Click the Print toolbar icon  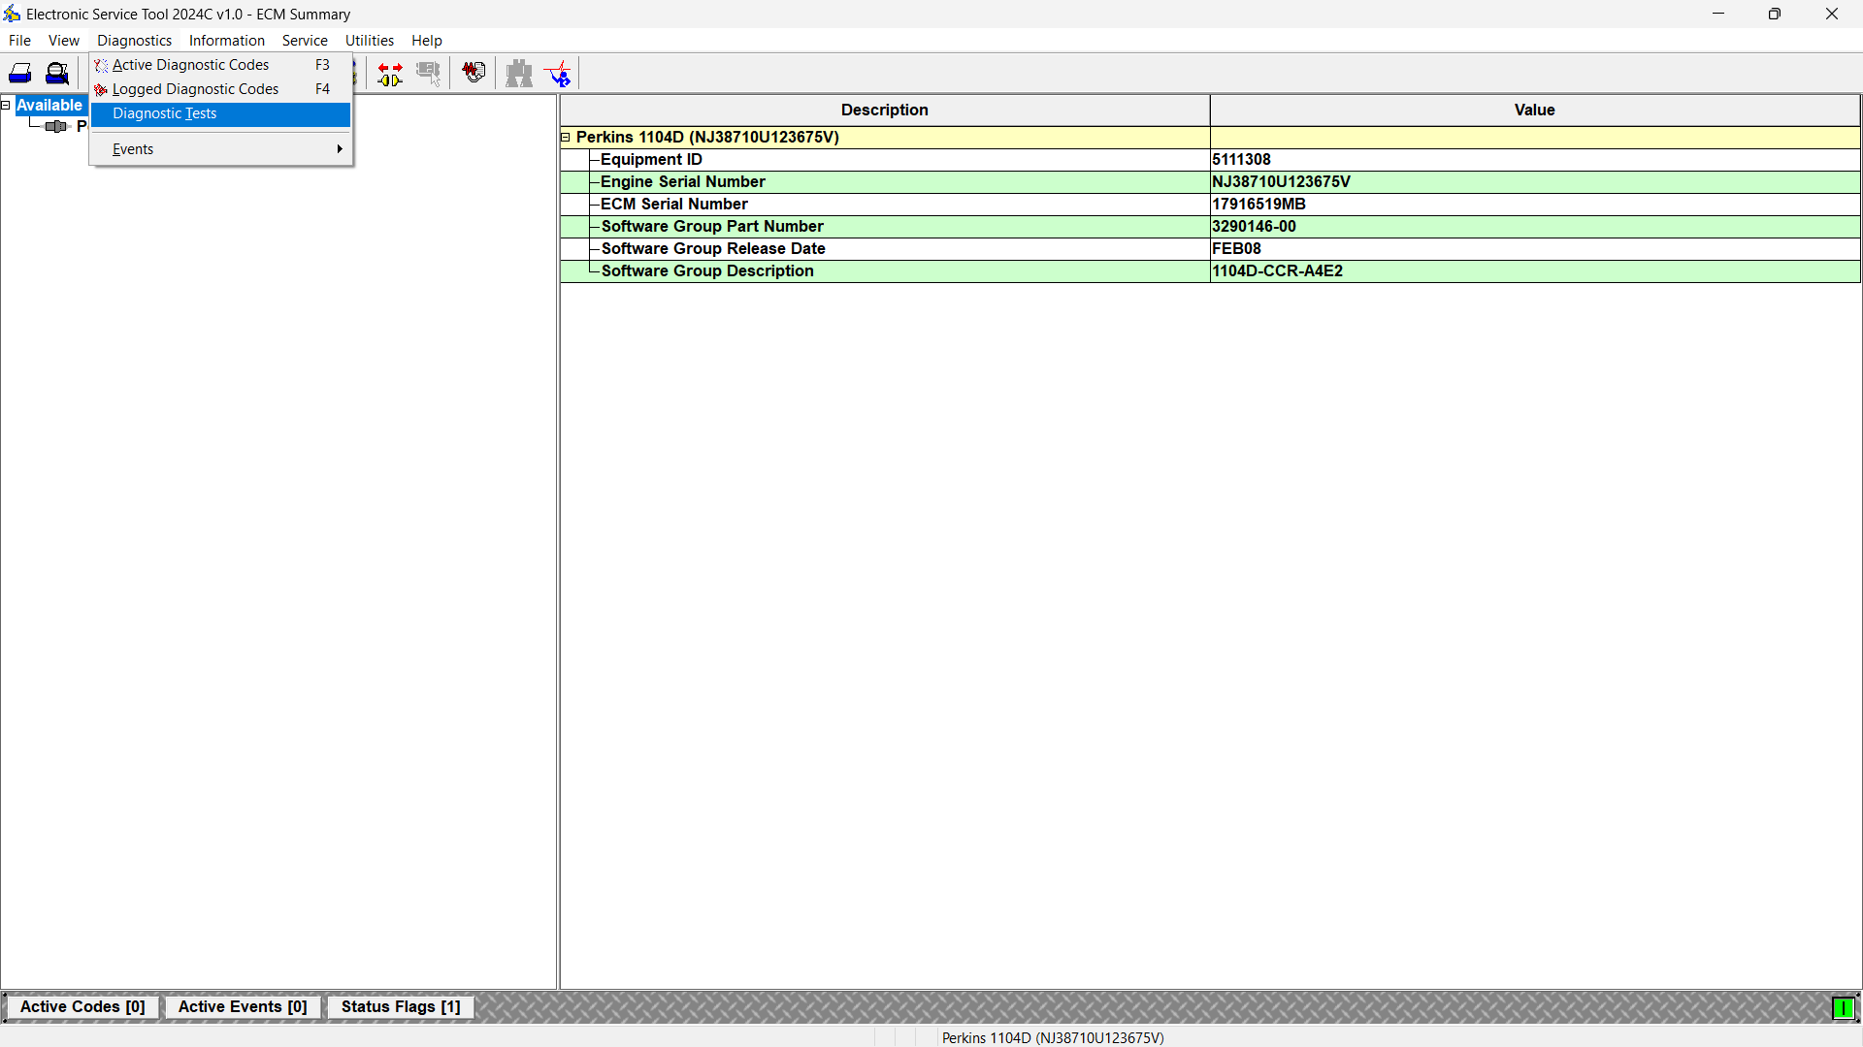coord(20,74)
